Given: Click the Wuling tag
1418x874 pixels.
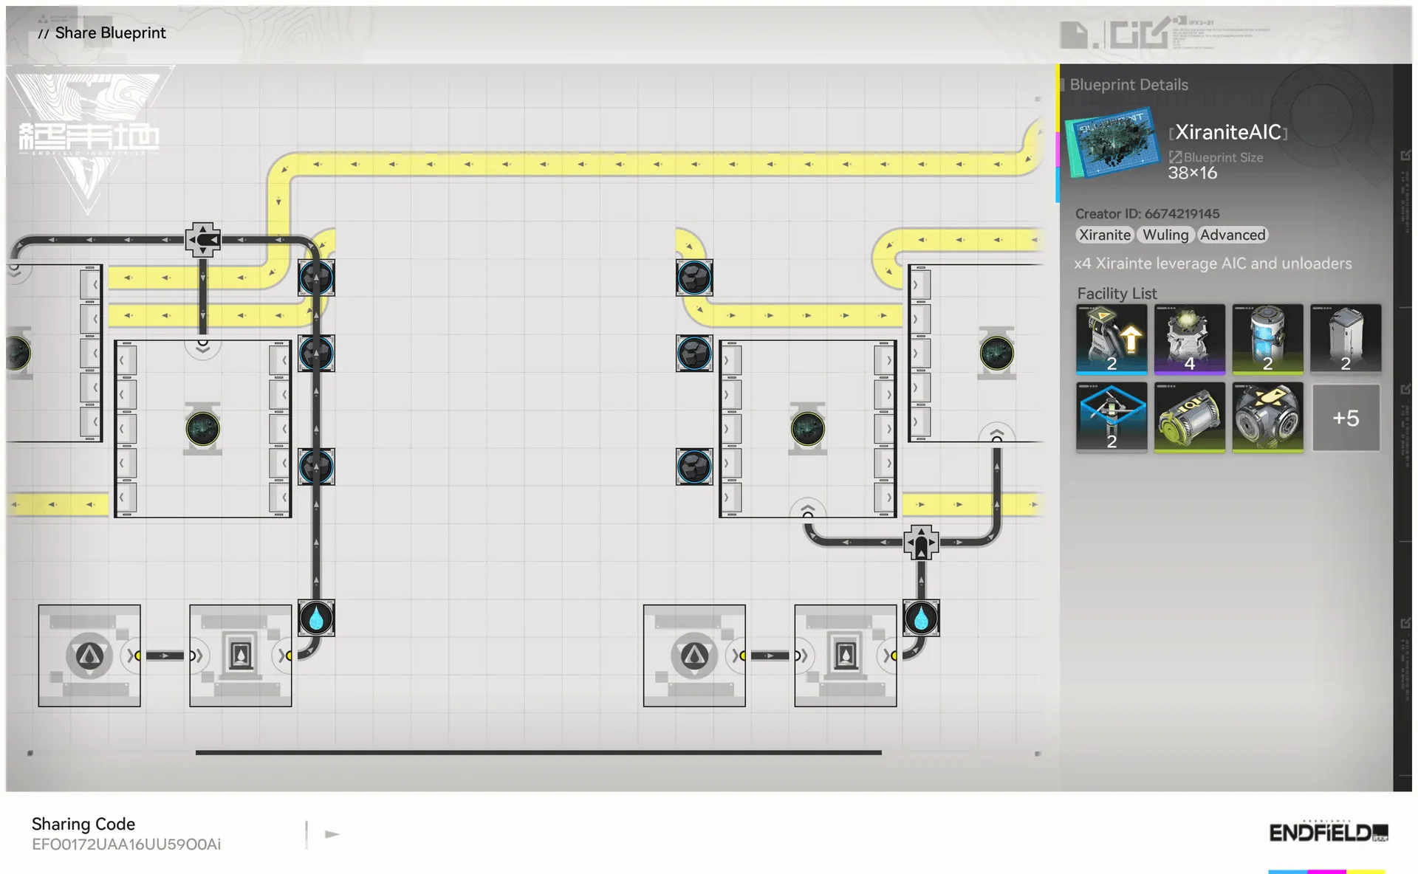Looking at the screenshot, I should pos(1165,235).
